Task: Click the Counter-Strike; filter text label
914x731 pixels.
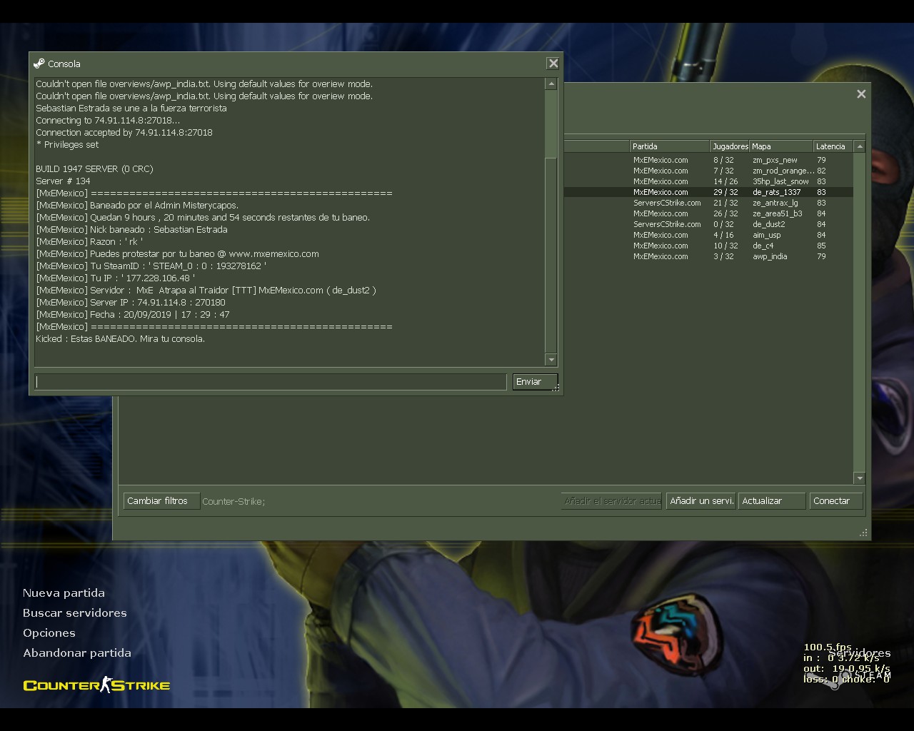Action: tap(233, 502)
